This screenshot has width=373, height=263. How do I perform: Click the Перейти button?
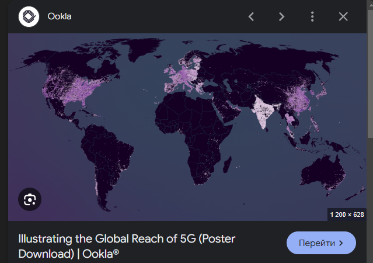[x=321, y=243]
